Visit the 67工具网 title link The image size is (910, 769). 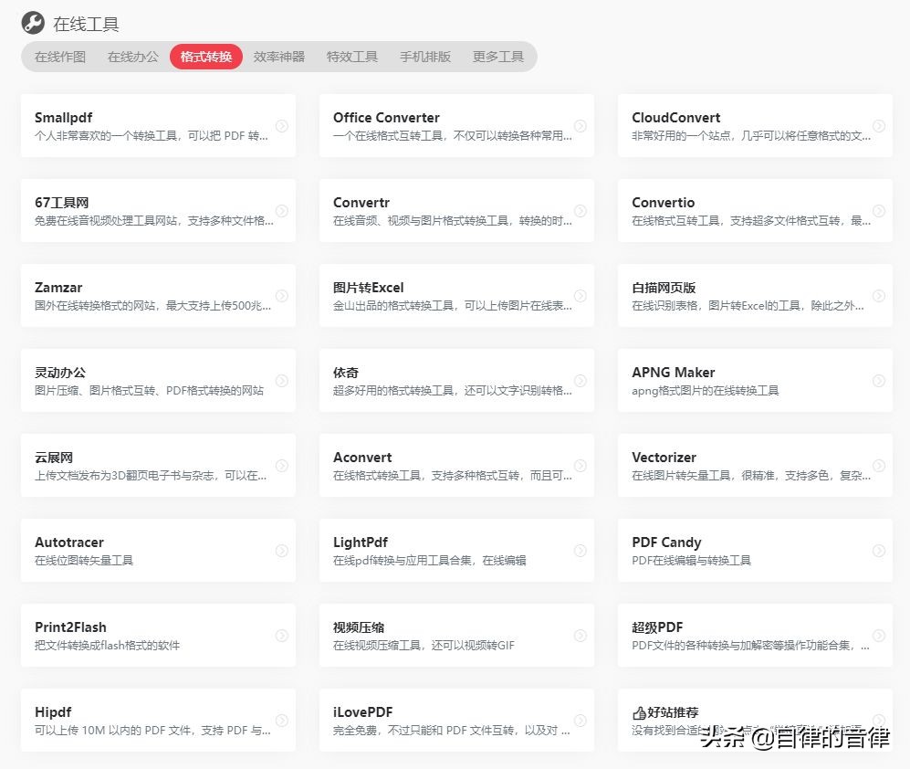[61, 203]
